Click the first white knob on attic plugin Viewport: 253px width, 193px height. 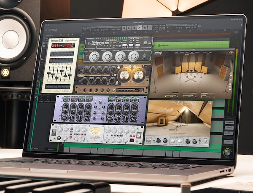(173, 141)
